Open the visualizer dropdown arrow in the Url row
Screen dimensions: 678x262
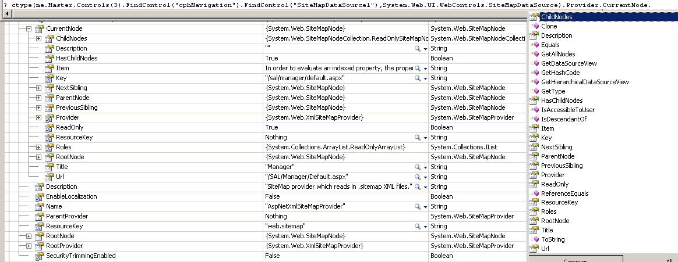(425, 177)
